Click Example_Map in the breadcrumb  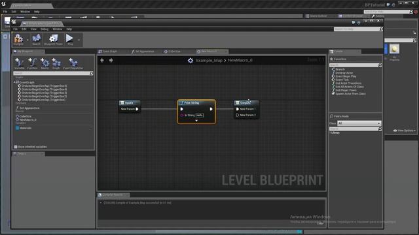pos(209,61)
